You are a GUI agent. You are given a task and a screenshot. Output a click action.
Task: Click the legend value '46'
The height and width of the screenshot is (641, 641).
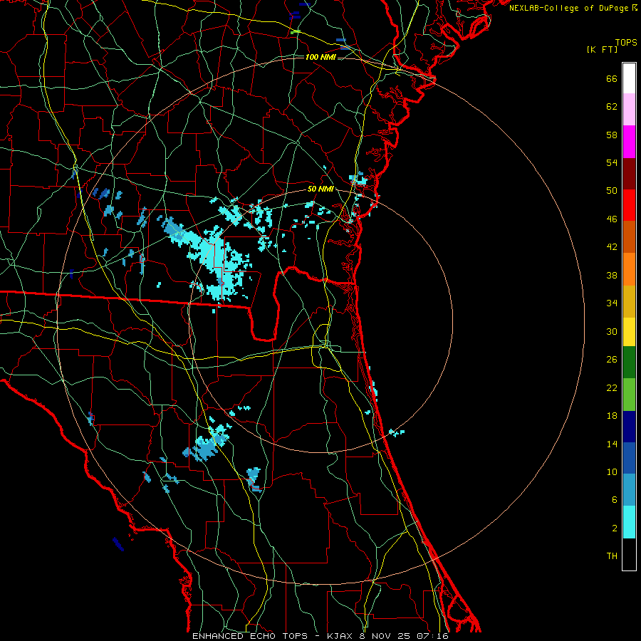[612, 219]
